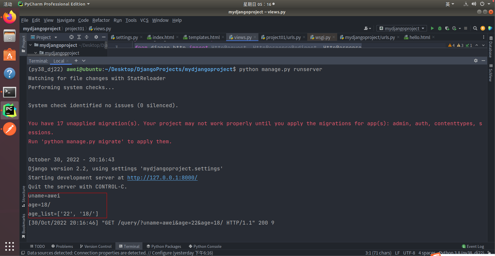The width and height of the screenshot is (495, 256).
Task: Expand all in Project panel
Action: coord(79,37)
